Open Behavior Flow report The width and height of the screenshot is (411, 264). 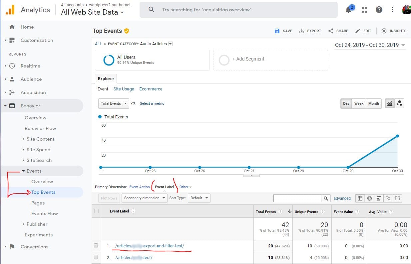pyautogui.click(x=40, y=128)
